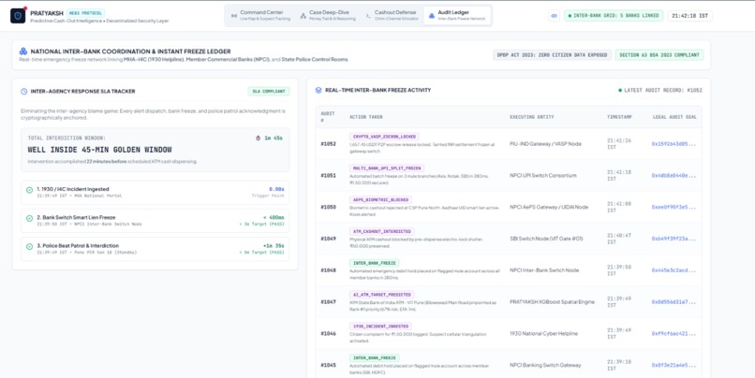
Task: Open audit seal link 0x1592643d05...
Action: point(674,144)
